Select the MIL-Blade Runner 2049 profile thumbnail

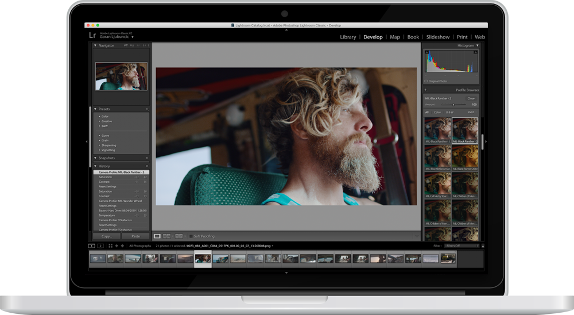point(465,158)
